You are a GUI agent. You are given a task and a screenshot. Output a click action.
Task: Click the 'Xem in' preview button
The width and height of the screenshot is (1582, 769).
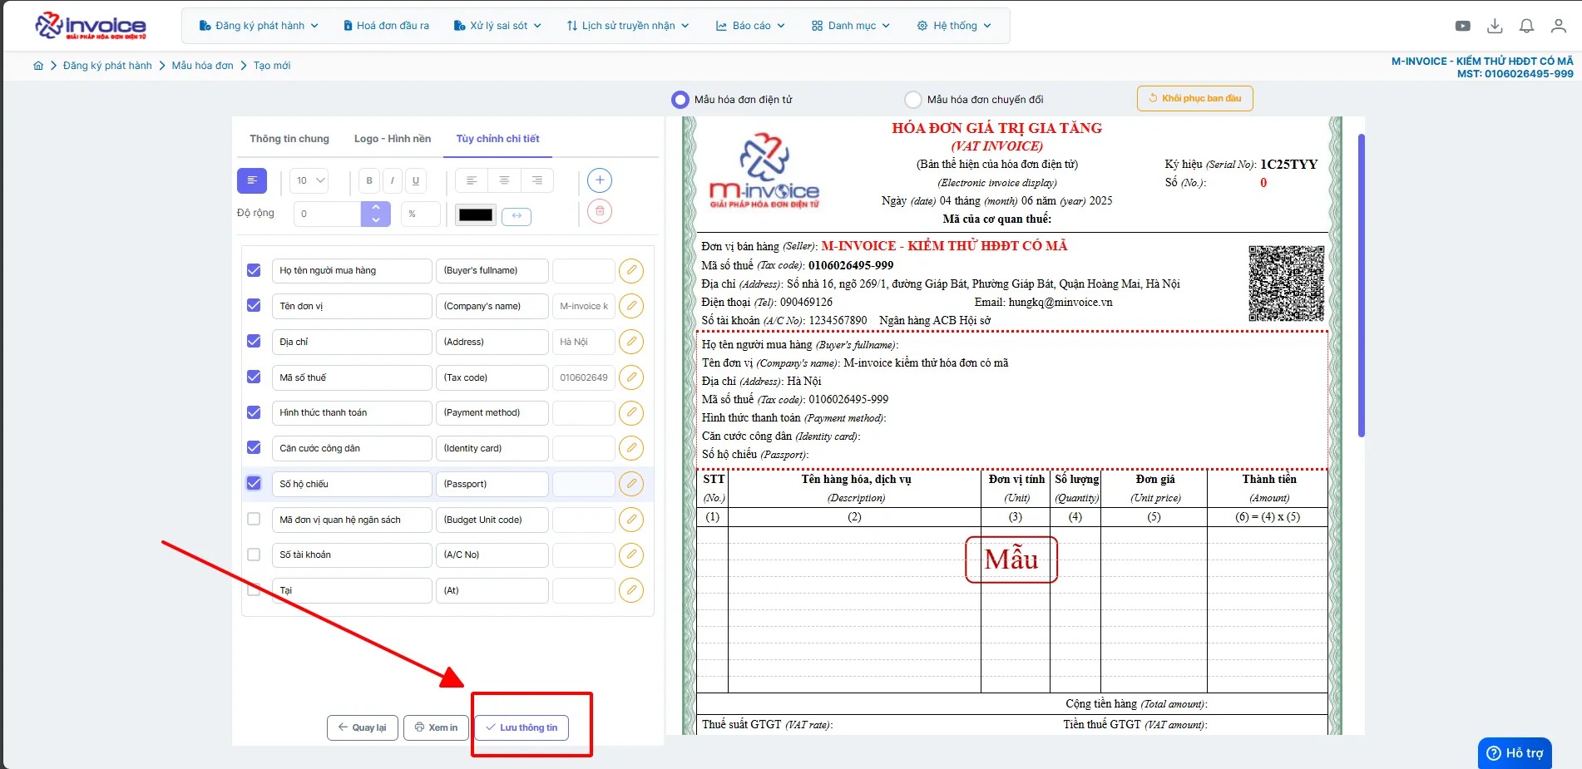coord(437,727)
